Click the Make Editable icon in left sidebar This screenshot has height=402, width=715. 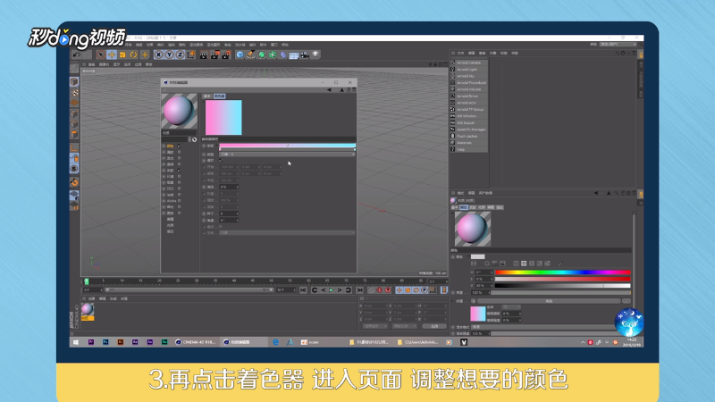click(74, 69)
